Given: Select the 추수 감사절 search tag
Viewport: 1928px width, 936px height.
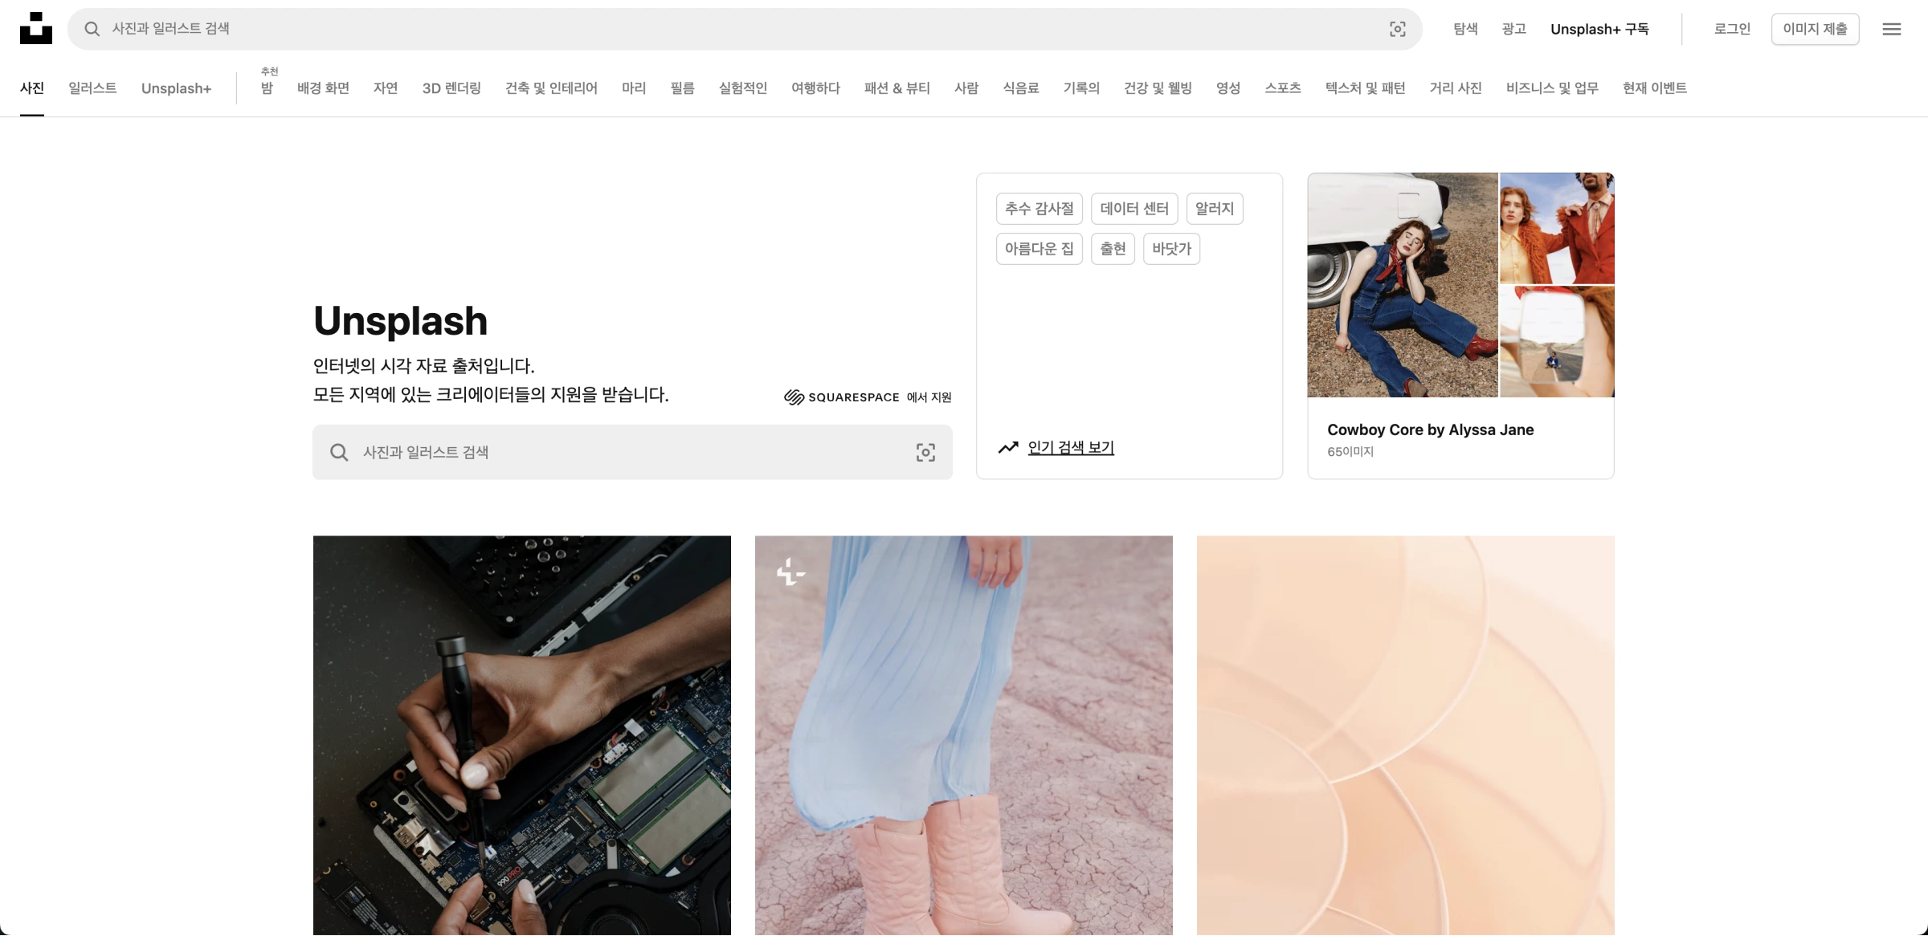Looking at the screenshot, I should (x=1040, y=209).
